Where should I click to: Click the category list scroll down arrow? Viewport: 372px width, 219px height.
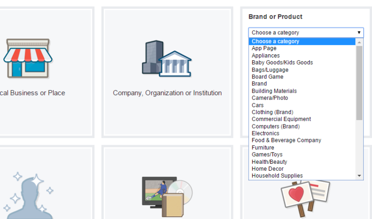359,176
